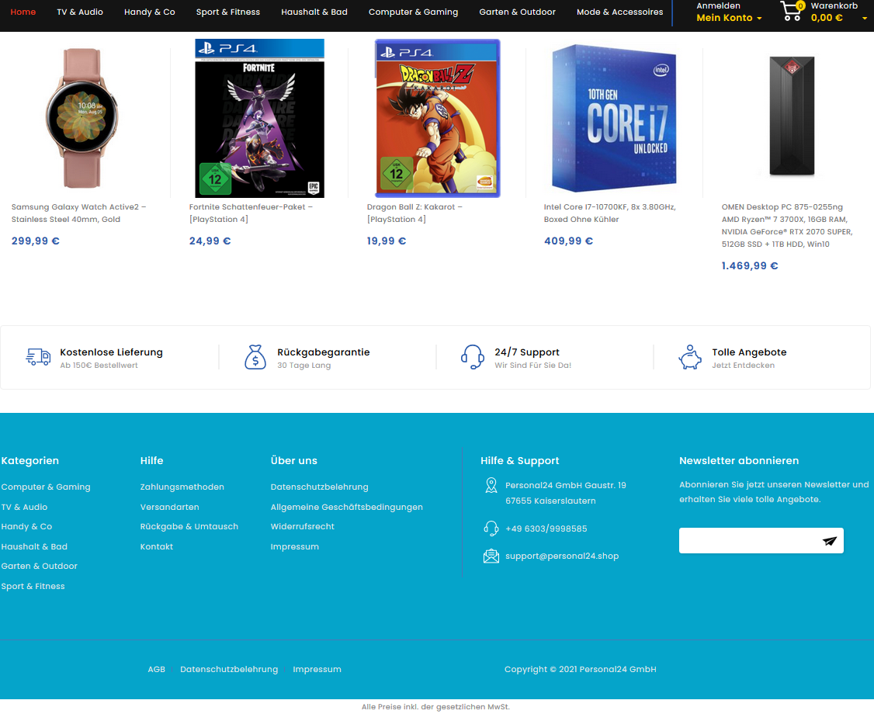874x714 pixels.
Task: Open footer Haushalt & Bad category link
Action: [x=34, y=546]
